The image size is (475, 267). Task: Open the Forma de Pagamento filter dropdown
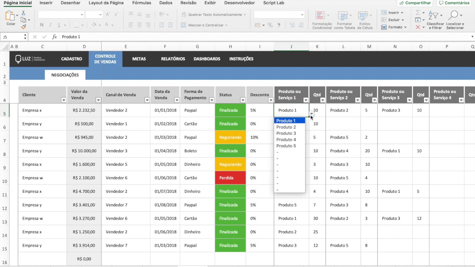pos(212,100)
